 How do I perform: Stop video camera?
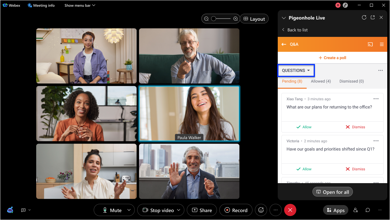coord(158,210)
